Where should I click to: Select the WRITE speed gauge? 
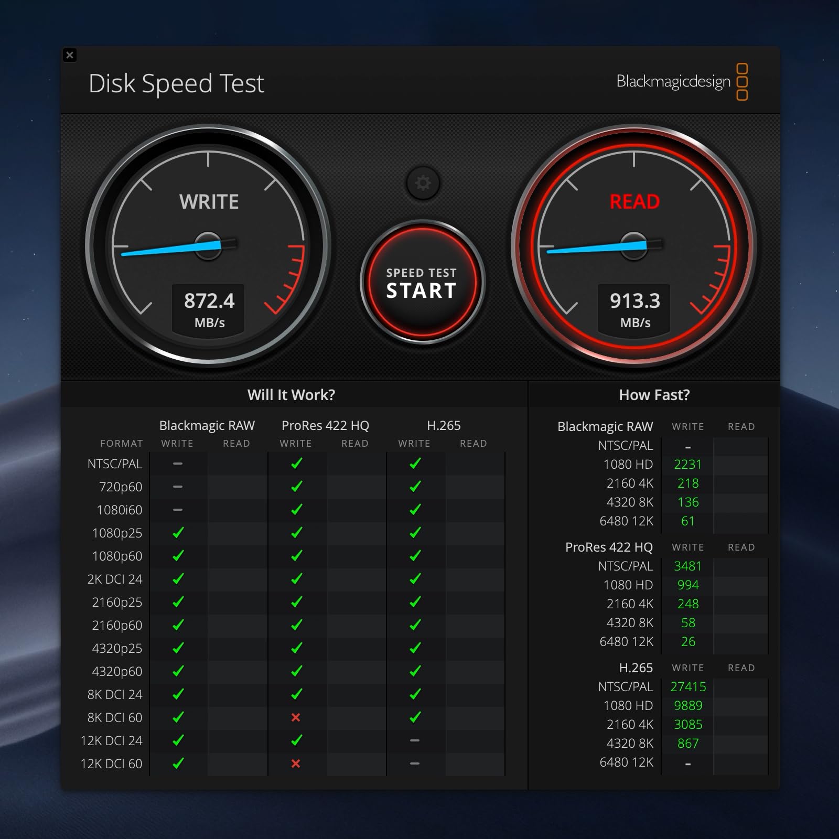[208, 245]
